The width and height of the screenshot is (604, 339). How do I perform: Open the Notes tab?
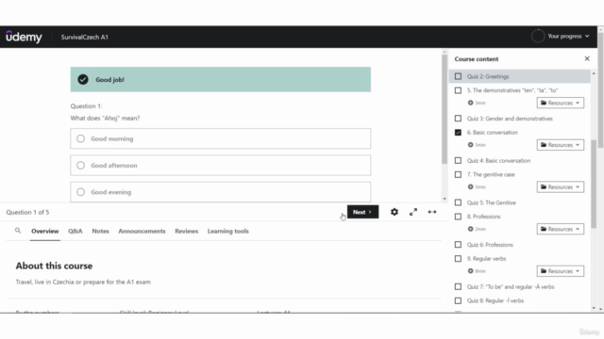click(100, 231)
